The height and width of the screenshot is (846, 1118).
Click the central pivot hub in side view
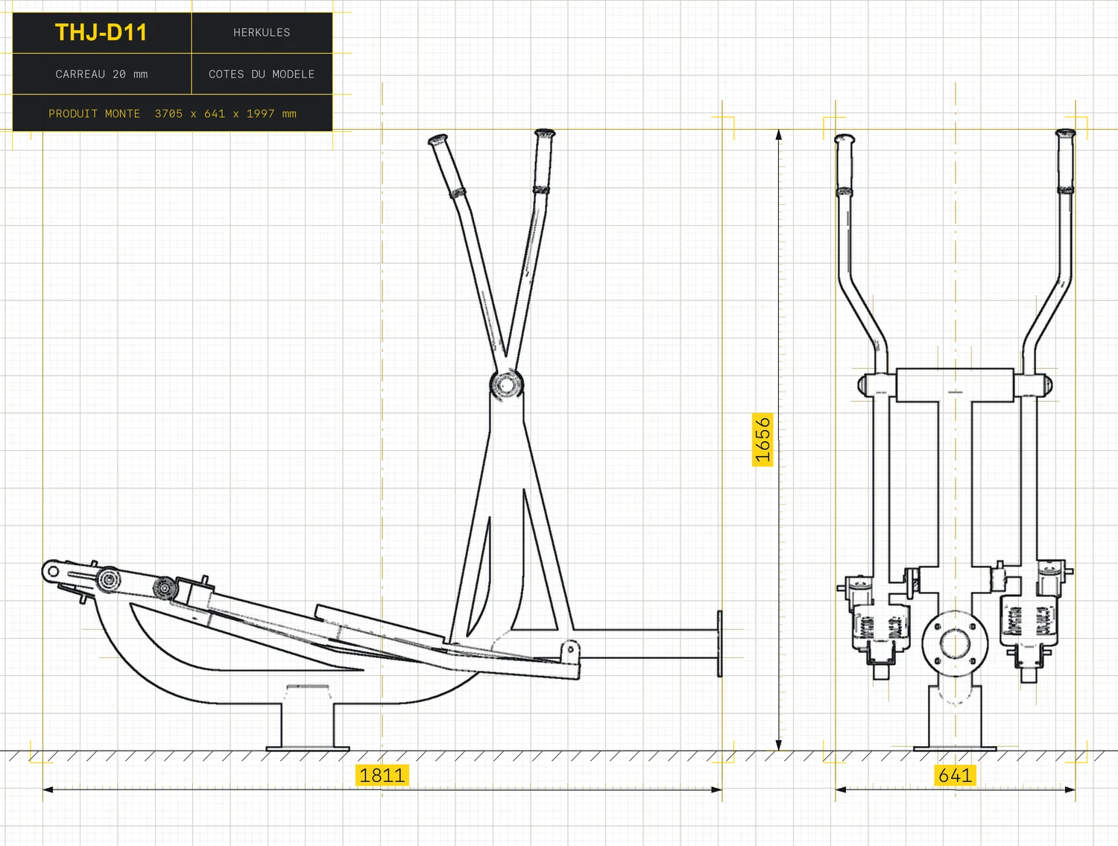(506, 385)
